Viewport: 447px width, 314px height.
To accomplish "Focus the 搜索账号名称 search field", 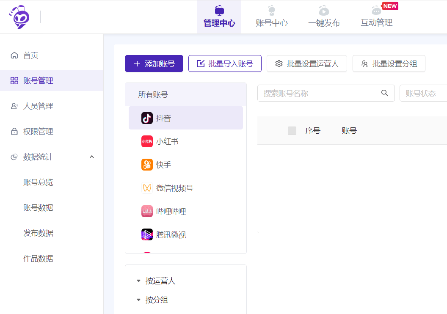I will tap(326, 93).
